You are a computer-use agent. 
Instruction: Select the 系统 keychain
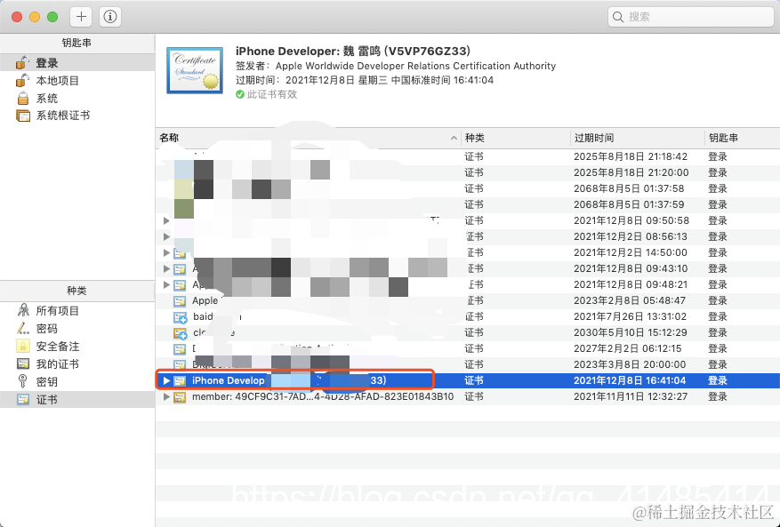click(77, 98)
